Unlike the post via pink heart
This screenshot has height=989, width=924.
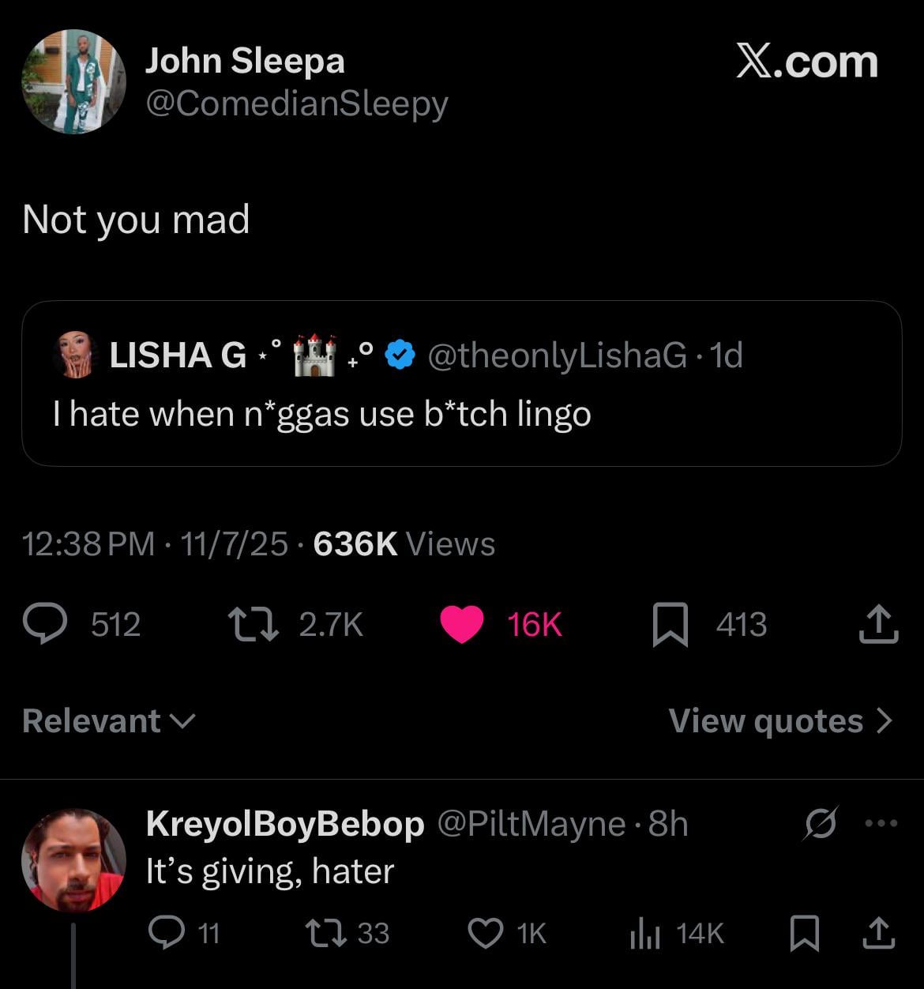(462, 624)
